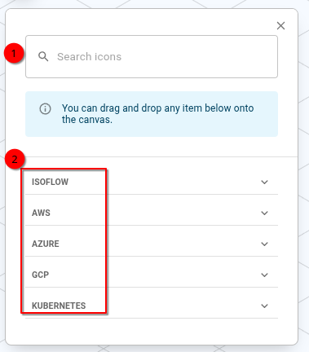This screenshot has width=309, height=352.
Task: Choose the AZURE category label
Action: [x=46, y=244]
